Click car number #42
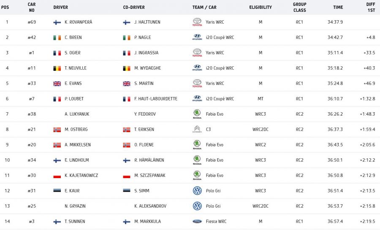This screenshot has height=230, width=380. coord(32,38)
